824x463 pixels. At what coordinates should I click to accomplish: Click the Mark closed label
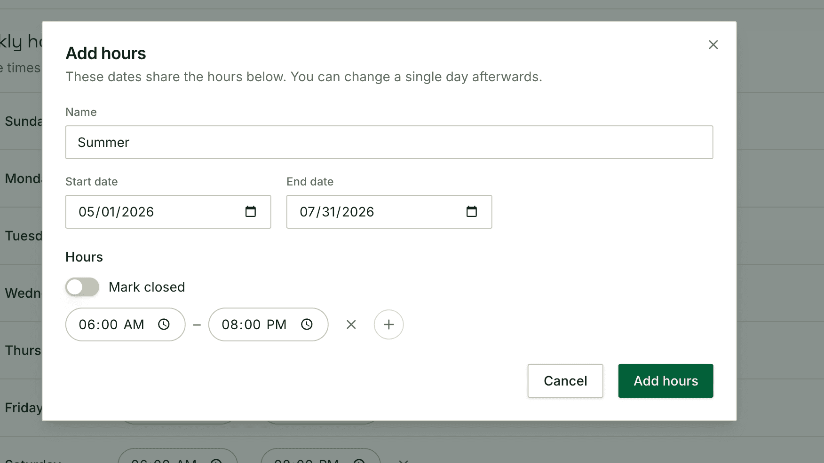pyautogui.click(x=147, y=287)
